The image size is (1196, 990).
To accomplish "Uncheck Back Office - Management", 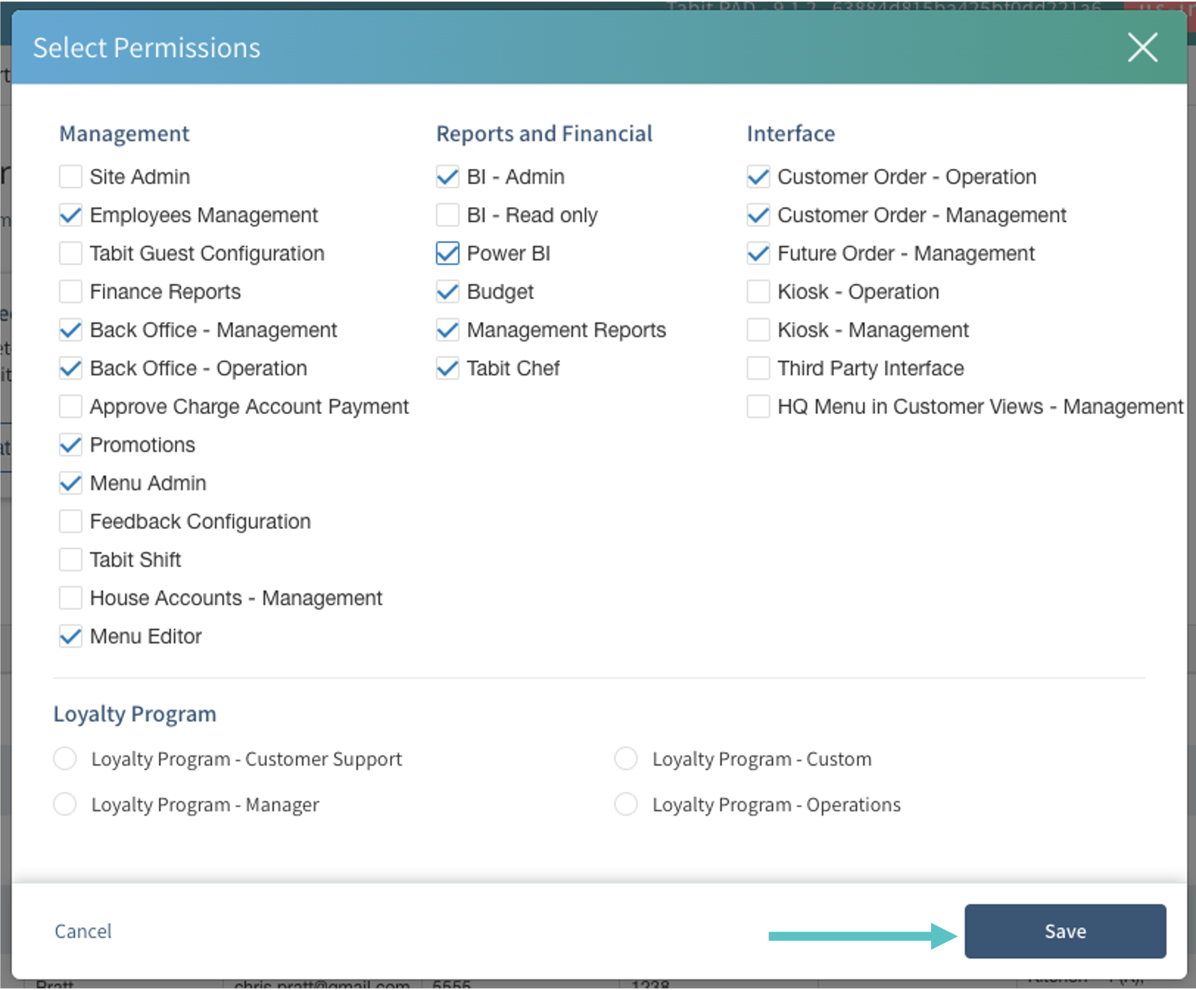I will (x=71, y=330).
